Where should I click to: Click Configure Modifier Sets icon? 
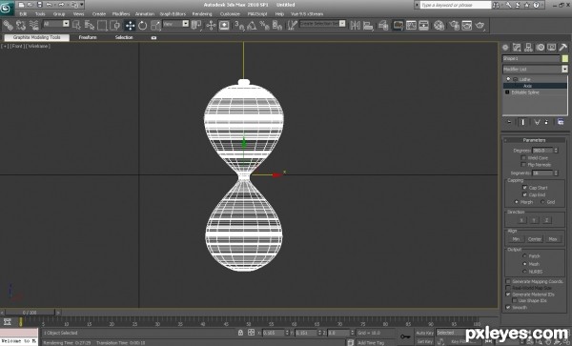point(561,122)
